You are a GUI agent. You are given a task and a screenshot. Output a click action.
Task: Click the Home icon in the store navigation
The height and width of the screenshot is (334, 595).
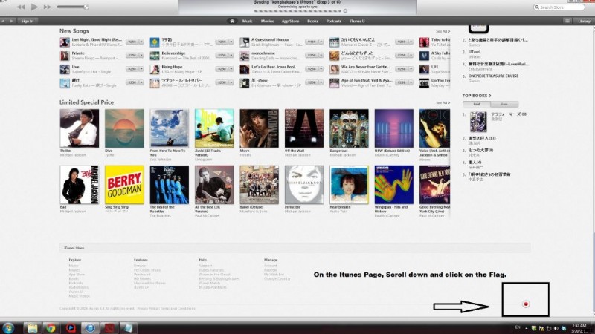point(234,21)
